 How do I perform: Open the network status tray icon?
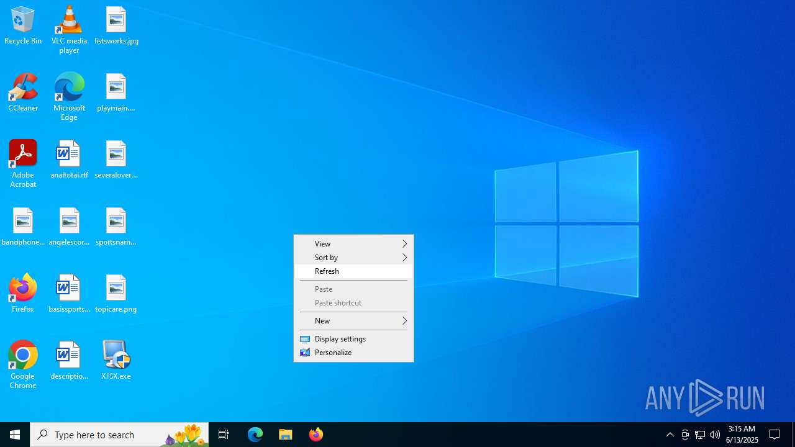(x=700, y=435)
